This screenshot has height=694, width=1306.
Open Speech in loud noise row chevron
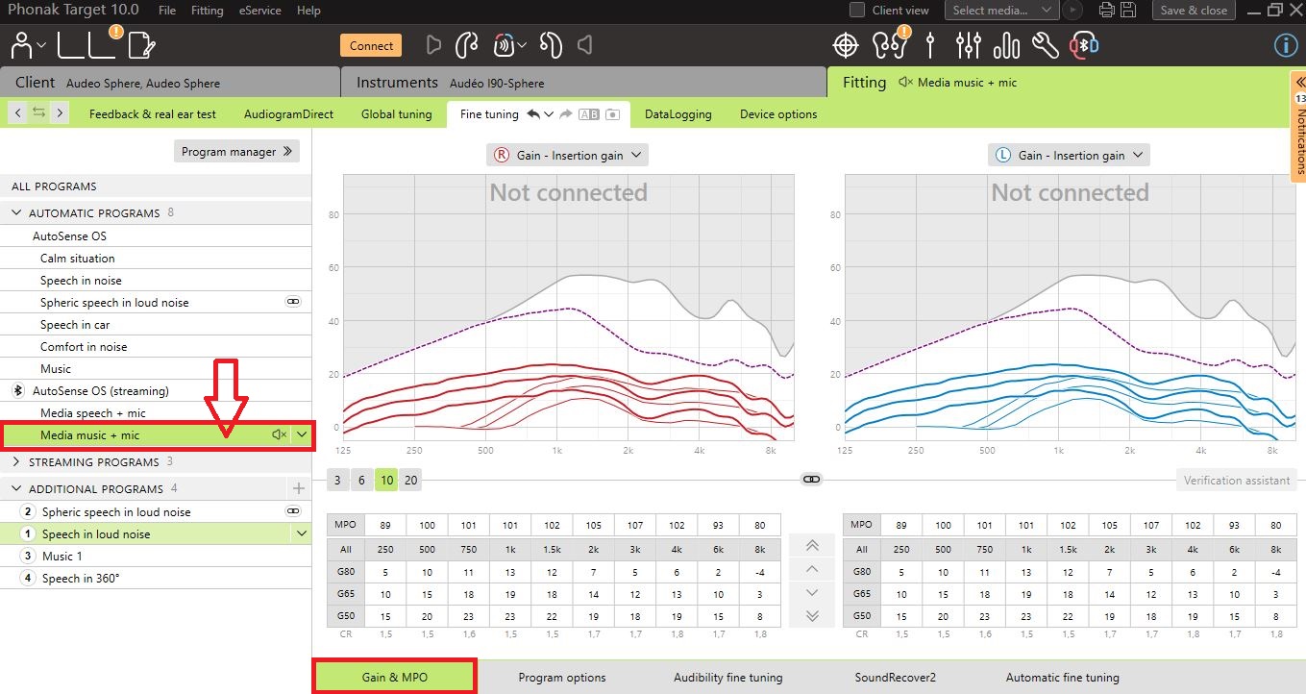click(303, 533)
